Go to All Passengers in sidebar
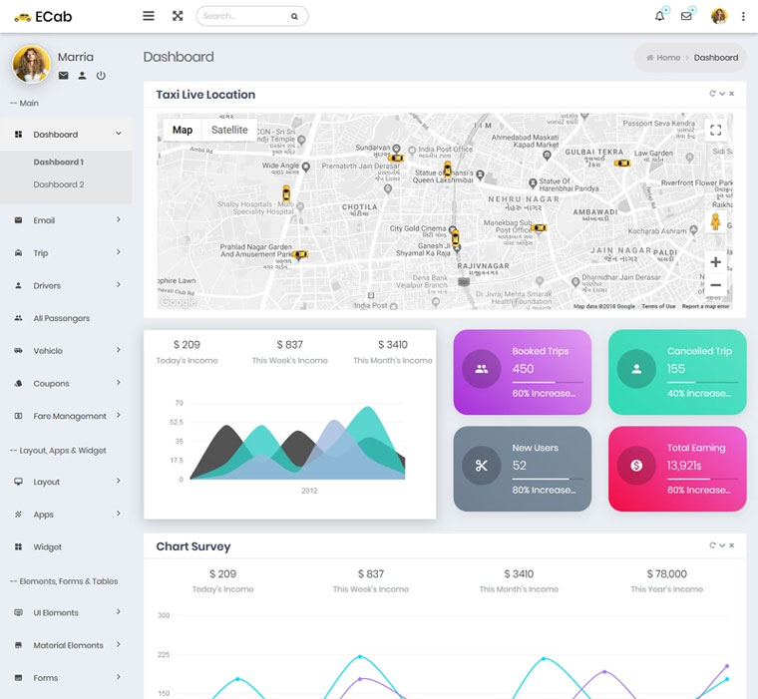 click(x=61, y=318)
